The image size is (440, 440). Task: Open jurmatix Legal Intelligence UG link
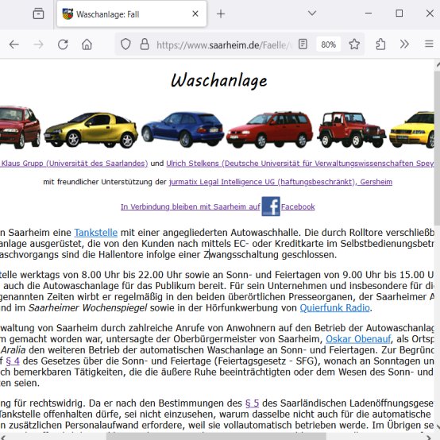coord(280,182)
